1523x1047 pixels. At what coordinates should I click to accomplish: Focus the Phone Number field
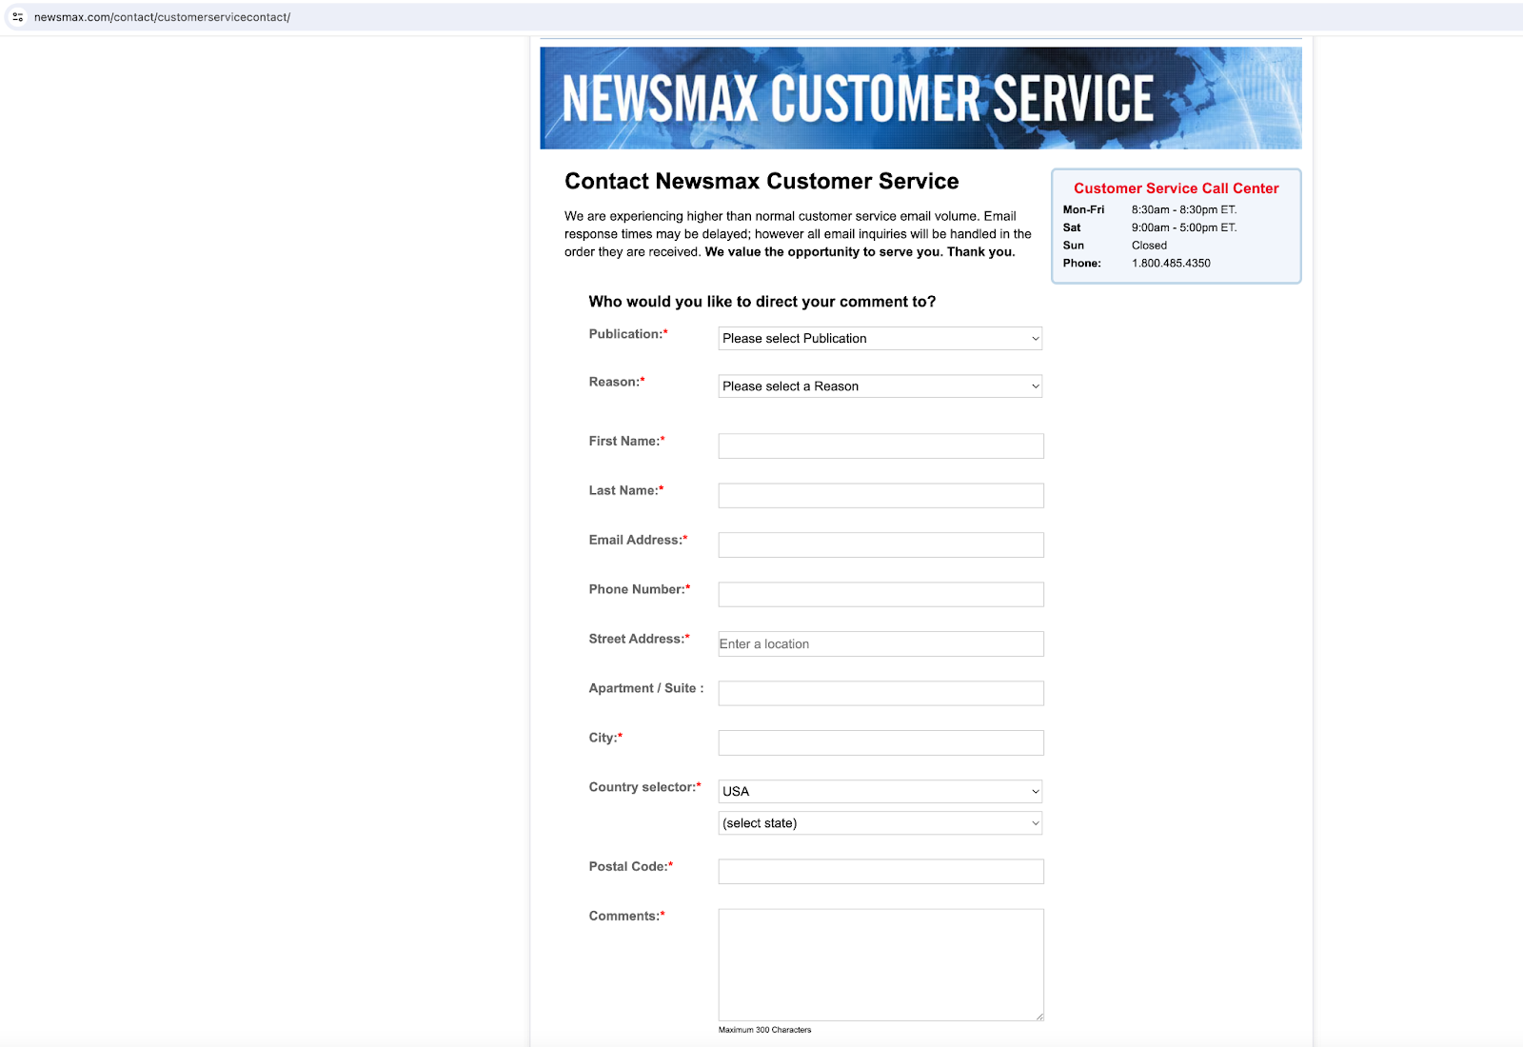[881, 595]
